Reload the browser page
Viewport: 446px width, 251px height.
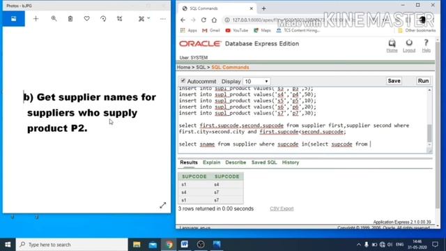pos(203,20)
